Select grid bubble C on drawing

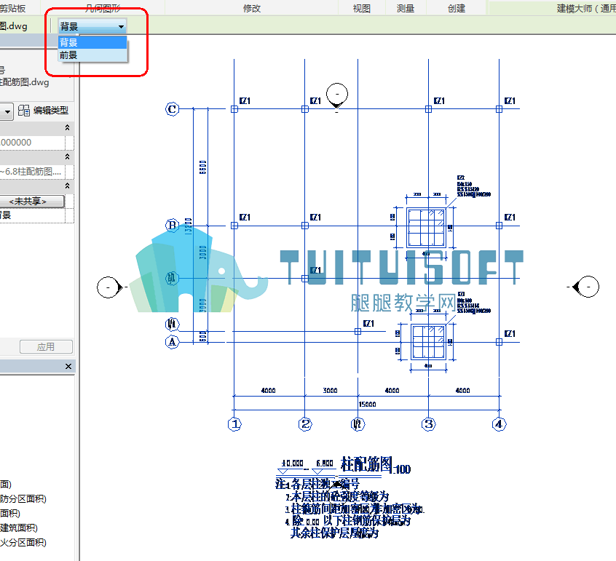[x=172, y=109]
